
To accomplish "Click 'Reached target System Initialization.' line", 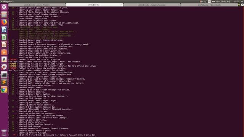I will (40, 77).
